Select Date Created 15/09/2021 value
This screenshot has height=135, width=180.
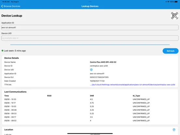pos(97,81)
